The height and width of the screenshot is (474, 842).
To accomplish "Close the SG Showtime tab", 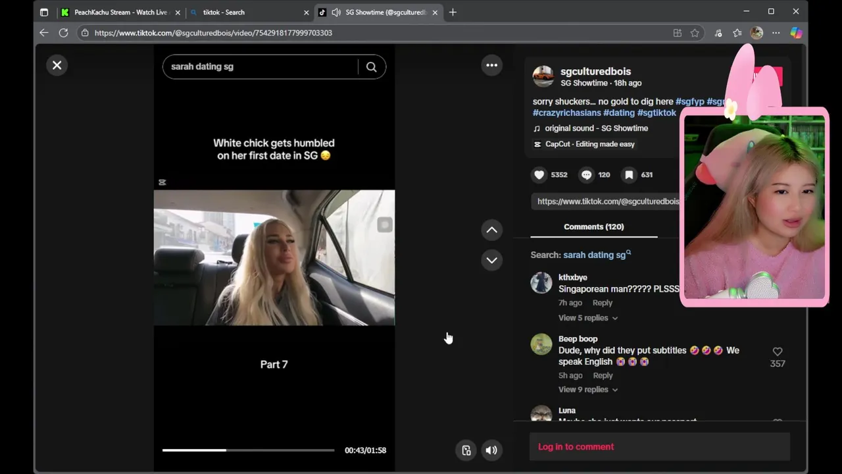I will [434, 12].
